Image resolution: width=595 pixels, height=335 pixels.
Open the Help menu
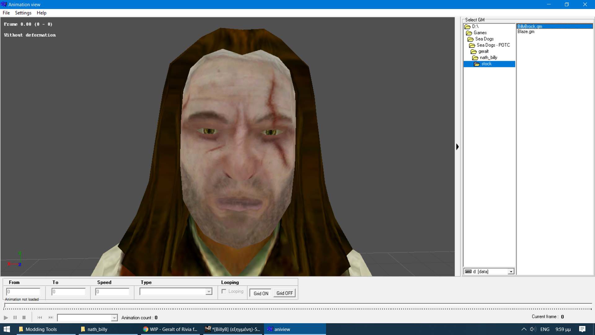coord(42,13)
